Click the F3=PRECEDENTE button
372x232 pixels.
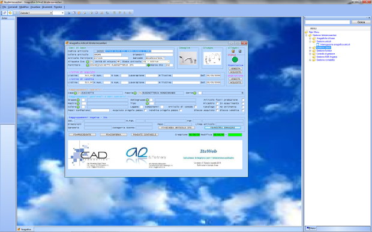click(82, 135)
